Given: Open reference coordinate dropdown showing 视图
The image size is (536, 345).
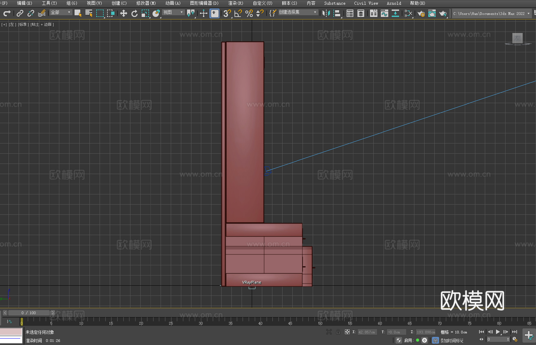Looking at the screenshot, I should tap(173, 12).
